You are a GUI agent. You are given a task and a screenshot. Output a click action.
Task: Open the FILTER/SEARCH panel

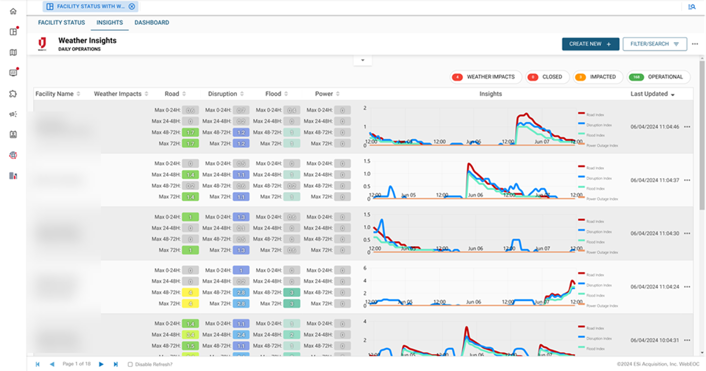tap(655, 44)
